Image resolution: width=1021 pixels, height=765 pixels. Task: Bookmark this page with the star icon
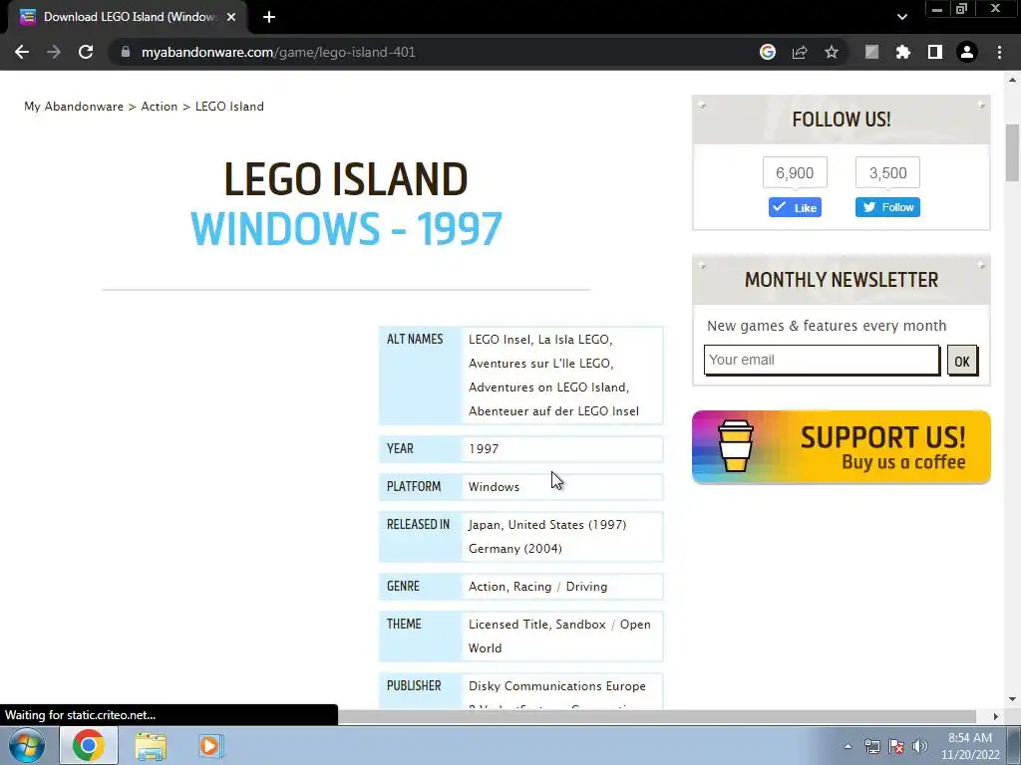tap(832, 52)
